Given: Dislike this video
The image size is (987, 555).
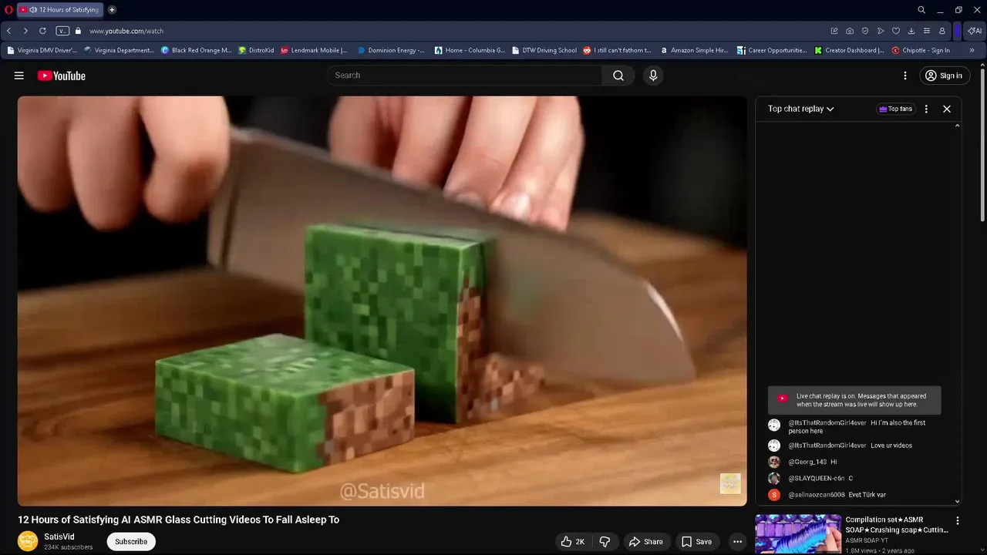Looking at the screenshot, I should coord(605,542).
